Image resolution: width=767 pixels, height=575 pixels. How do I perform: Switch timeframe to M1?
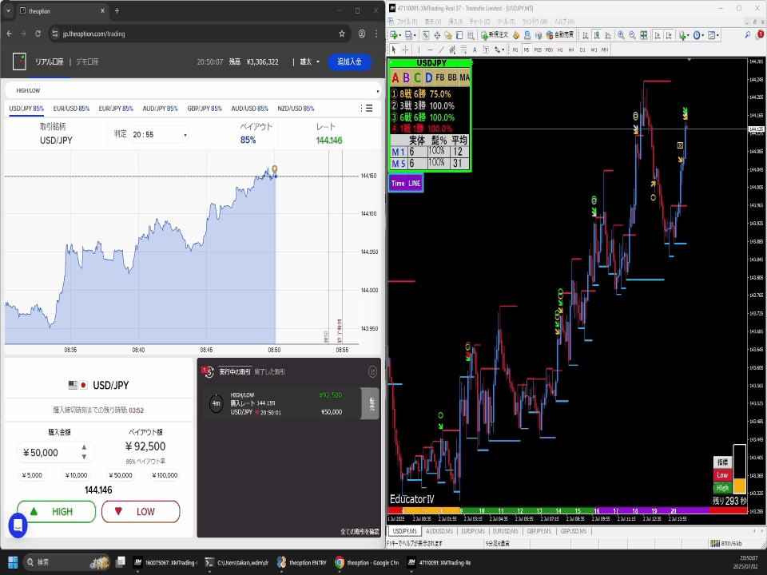click(x=515, y=50)
